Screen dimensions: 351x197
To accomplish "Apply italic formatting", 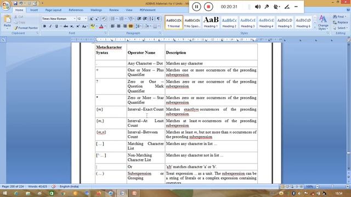I will point(50,26).
